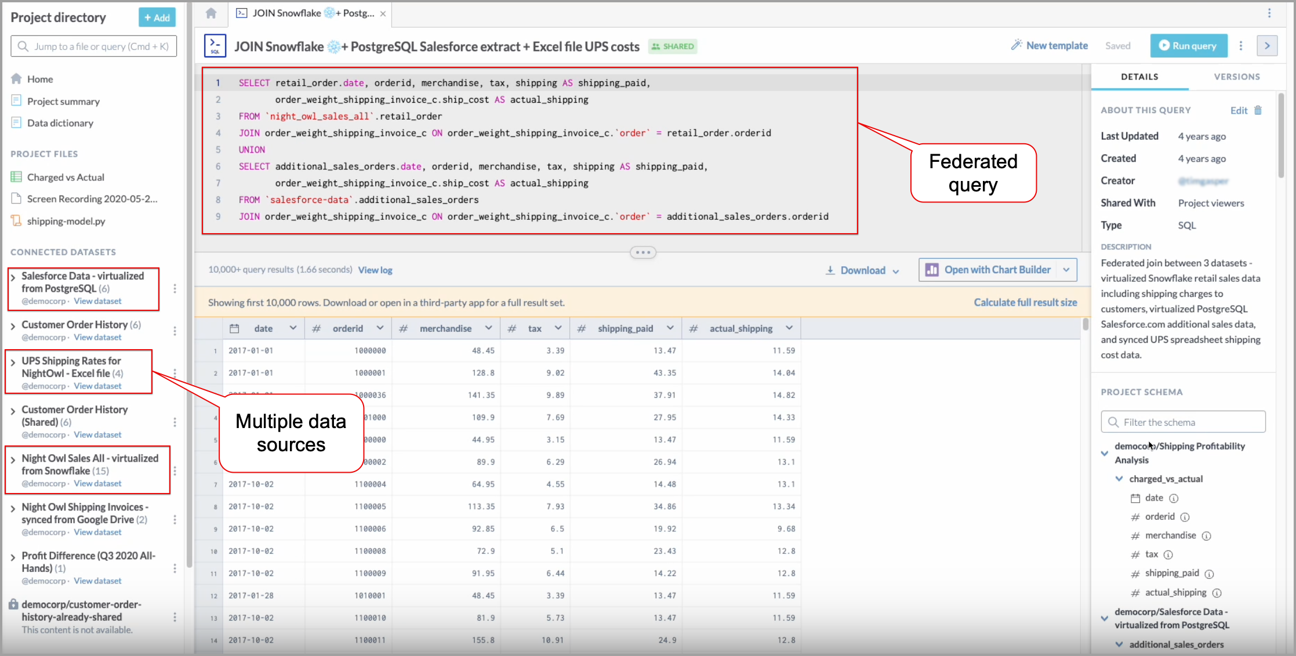Click the Filter the schema field

click(1183, 422)
